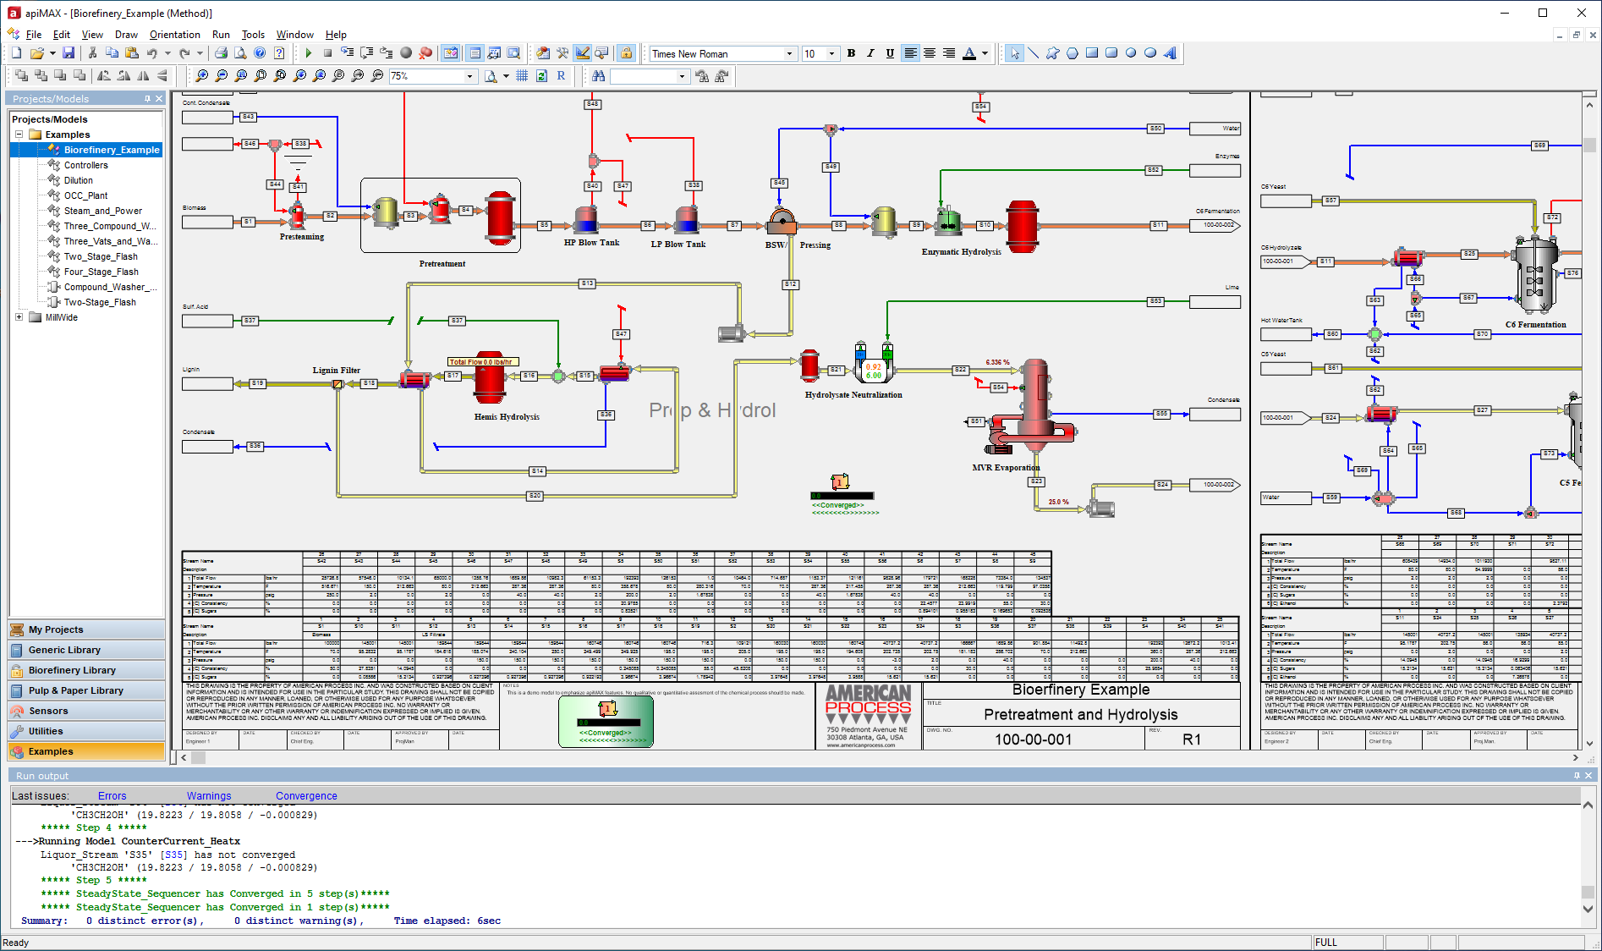1602x951 pixels.
Task: Click the Biorefinery Library panel button
Action: coord(85,670)
